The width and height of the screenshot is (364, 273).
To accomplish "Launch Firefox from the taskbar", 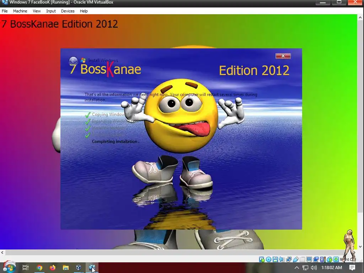I will (53, 268).
